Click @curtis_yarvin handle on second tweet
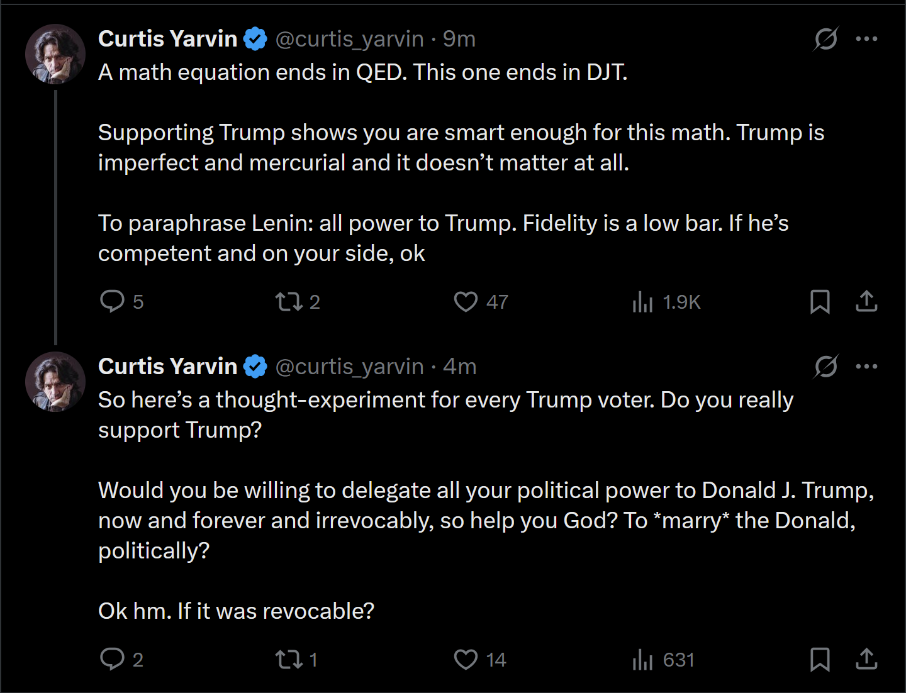The image size is (906, 693). (x=350, y=367)
